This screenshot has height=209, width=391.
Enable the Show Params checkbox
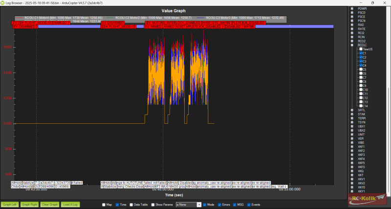coord(153,205)
